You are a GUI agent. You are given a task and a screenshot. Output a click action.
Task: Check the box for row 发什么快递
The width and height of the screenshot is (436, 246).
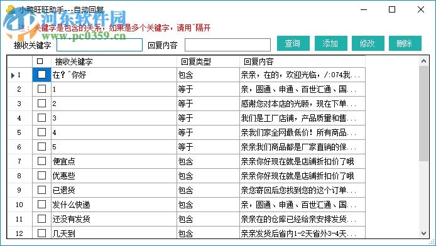[41, 205]
